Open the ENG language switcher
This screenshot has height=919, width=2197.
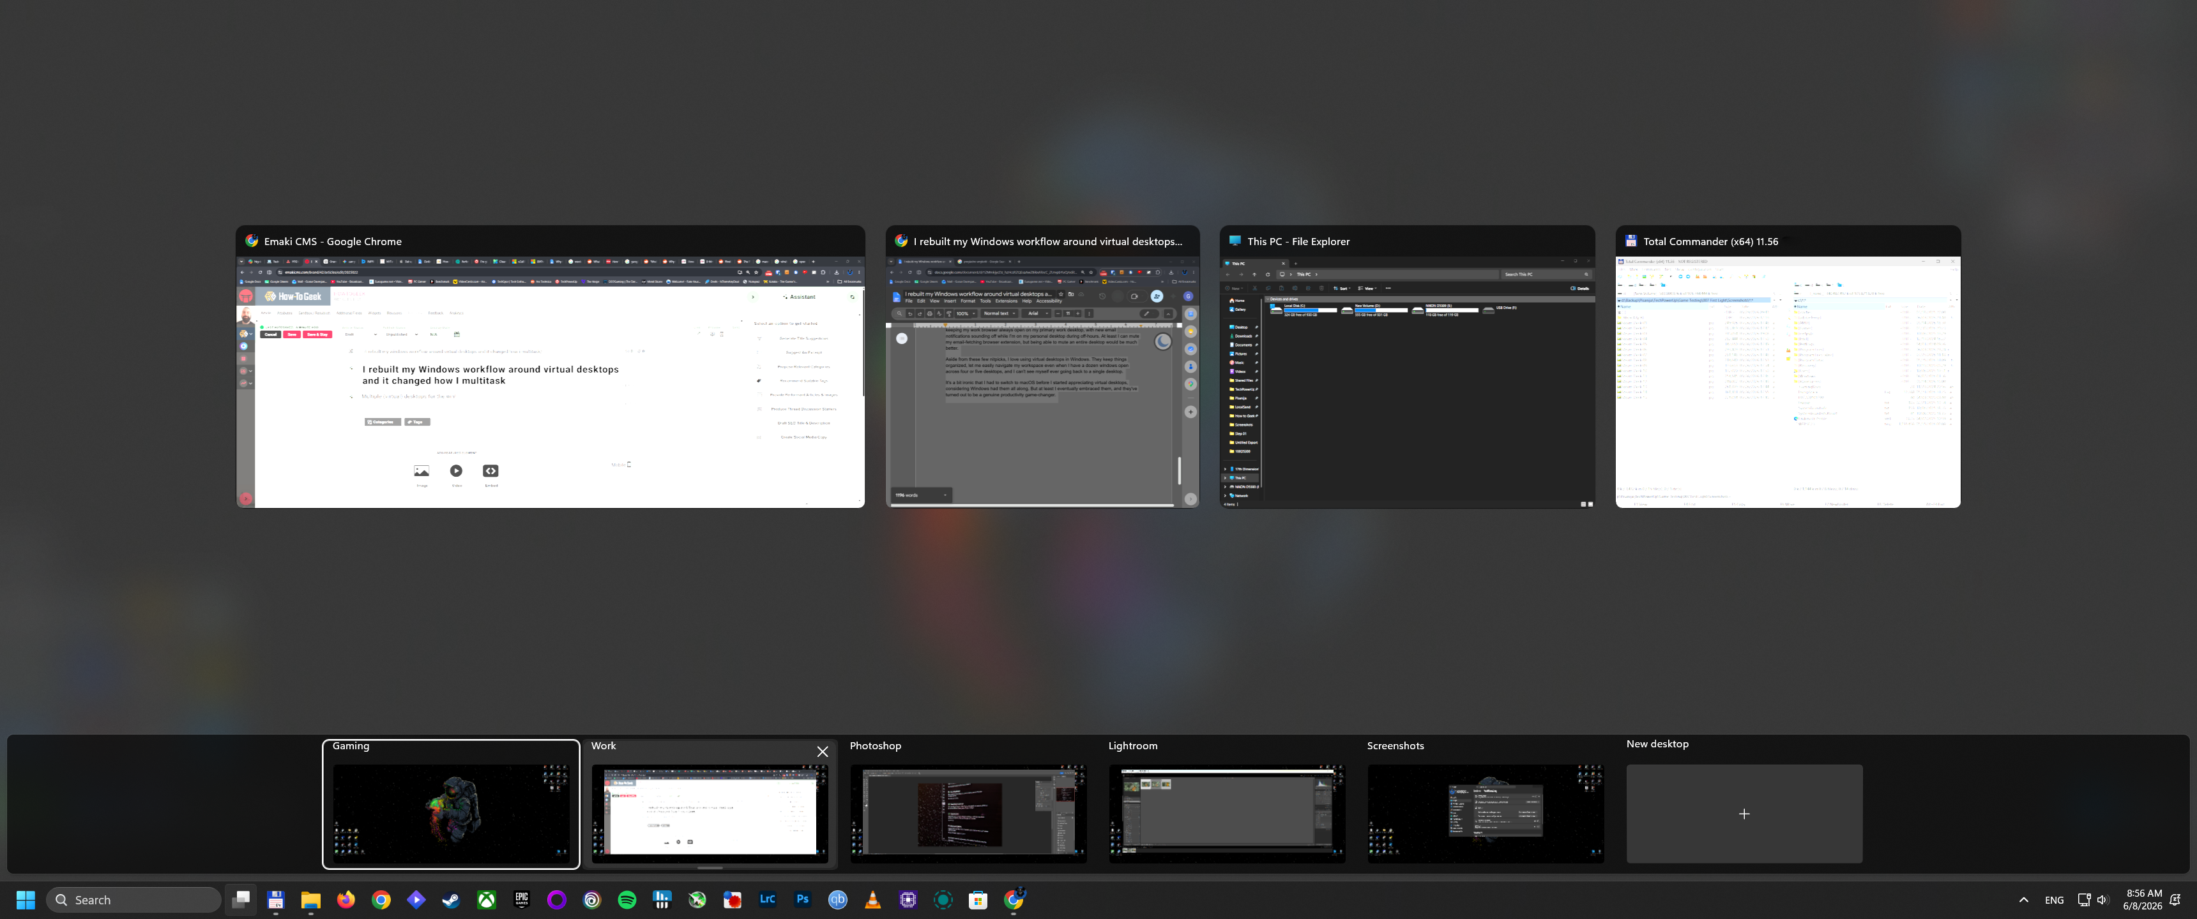2055,899
